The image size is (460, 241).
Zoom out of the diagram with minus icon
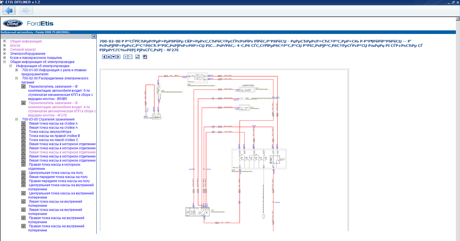(x=130, y=57)
